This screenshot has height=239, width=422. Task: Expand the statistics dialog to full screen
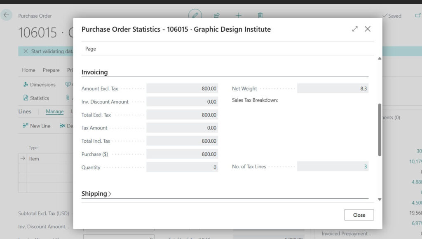pyautogui.click(x=355, y=29)
